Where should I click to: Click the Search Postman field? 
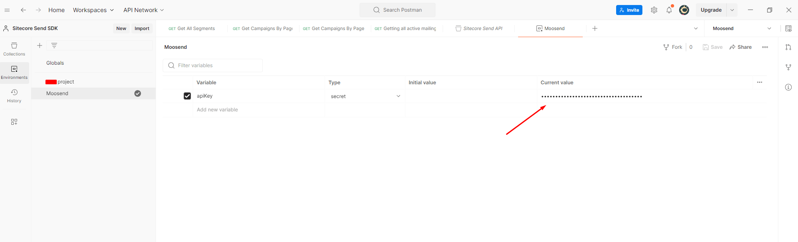tap(398, 10)
